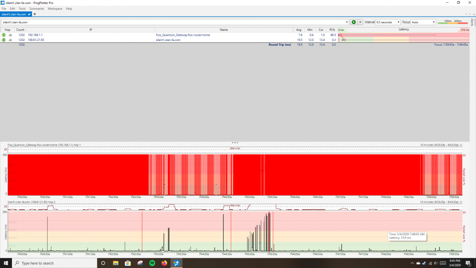Image resolution: width=476 pixels, height=268 pixels.
Task: Open the Windows Start menu
Action: click(6, 263)
